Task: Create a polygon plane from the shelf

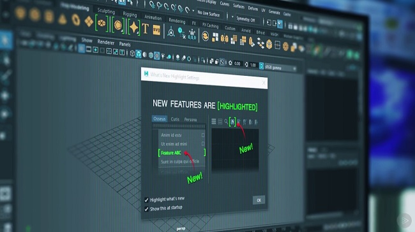Action: click(x=89, y=22)
